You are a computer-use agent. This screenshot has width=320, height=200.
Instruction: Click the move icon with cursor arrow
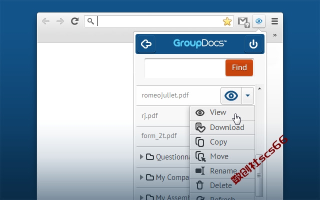[x=200, y=156]
